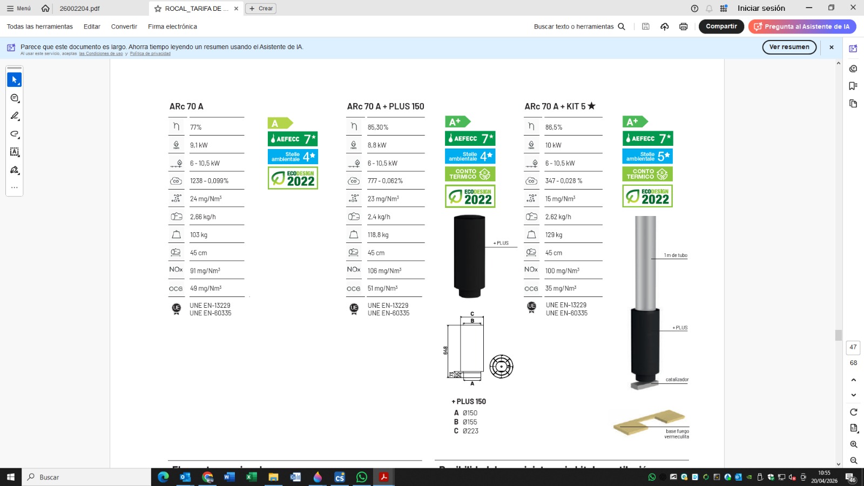Open Todas las herramientas

pos(40,26)
